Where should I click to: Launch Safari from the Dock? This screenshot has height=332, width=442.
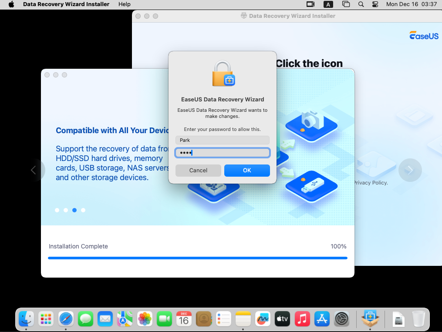(x=66, y=319)
